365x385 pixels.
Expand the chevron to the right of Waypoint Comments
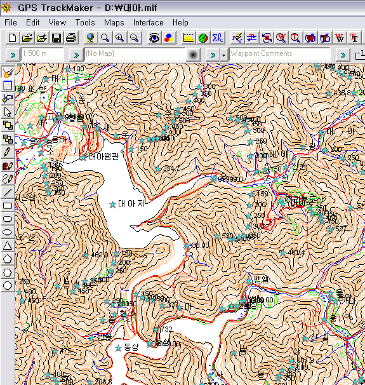pos(343,55)
